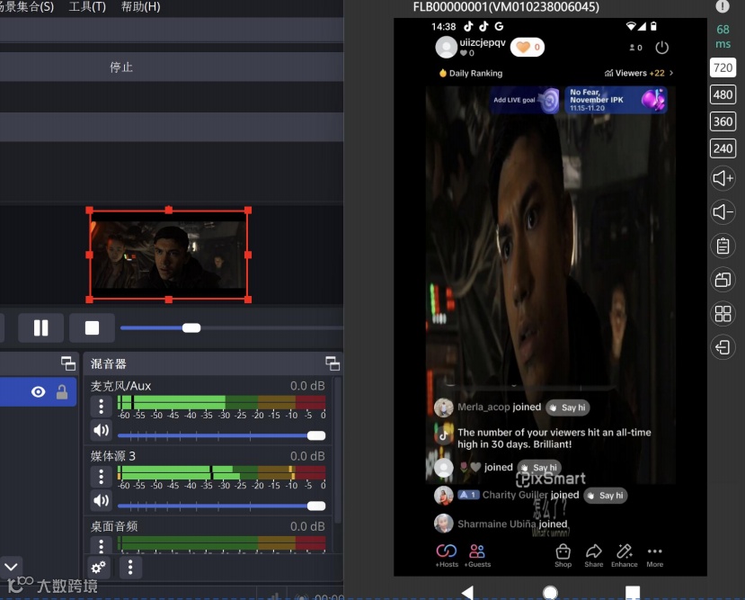
Task: Click the media seek slider handle
Action: coord(191,328)
